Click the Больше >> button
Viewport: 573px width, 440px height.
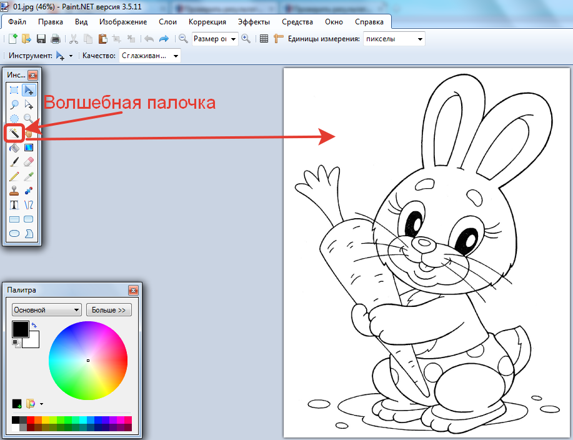click(x=109, y=309)
